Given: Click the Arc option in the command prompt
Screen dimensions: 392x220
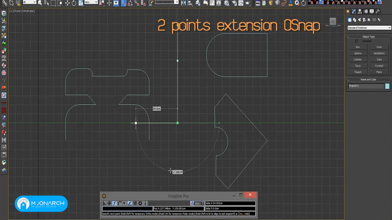Looking at the screenshot, I should coord(241,214).
